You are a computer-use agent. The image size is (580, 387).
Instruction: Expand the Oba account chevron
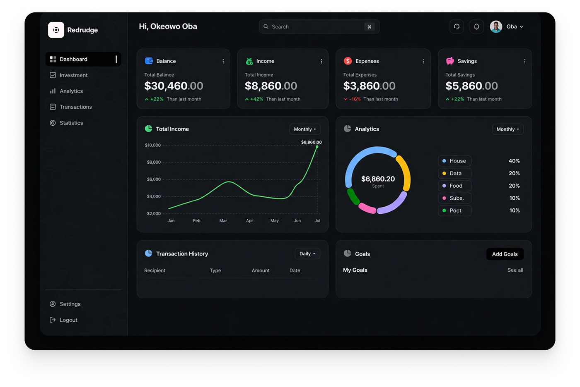point(521,26)
